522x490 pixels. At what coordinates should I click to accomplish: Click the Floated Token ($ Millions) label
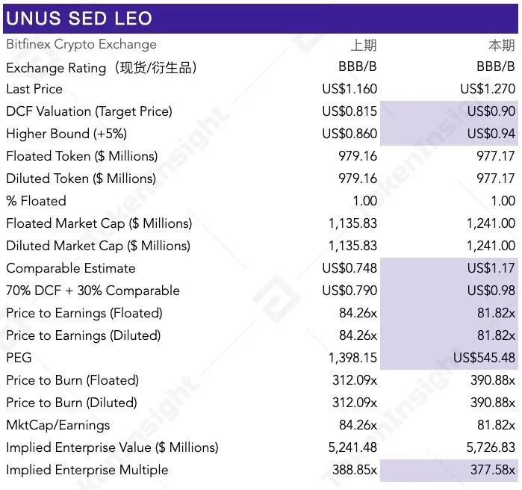[82, 156]
